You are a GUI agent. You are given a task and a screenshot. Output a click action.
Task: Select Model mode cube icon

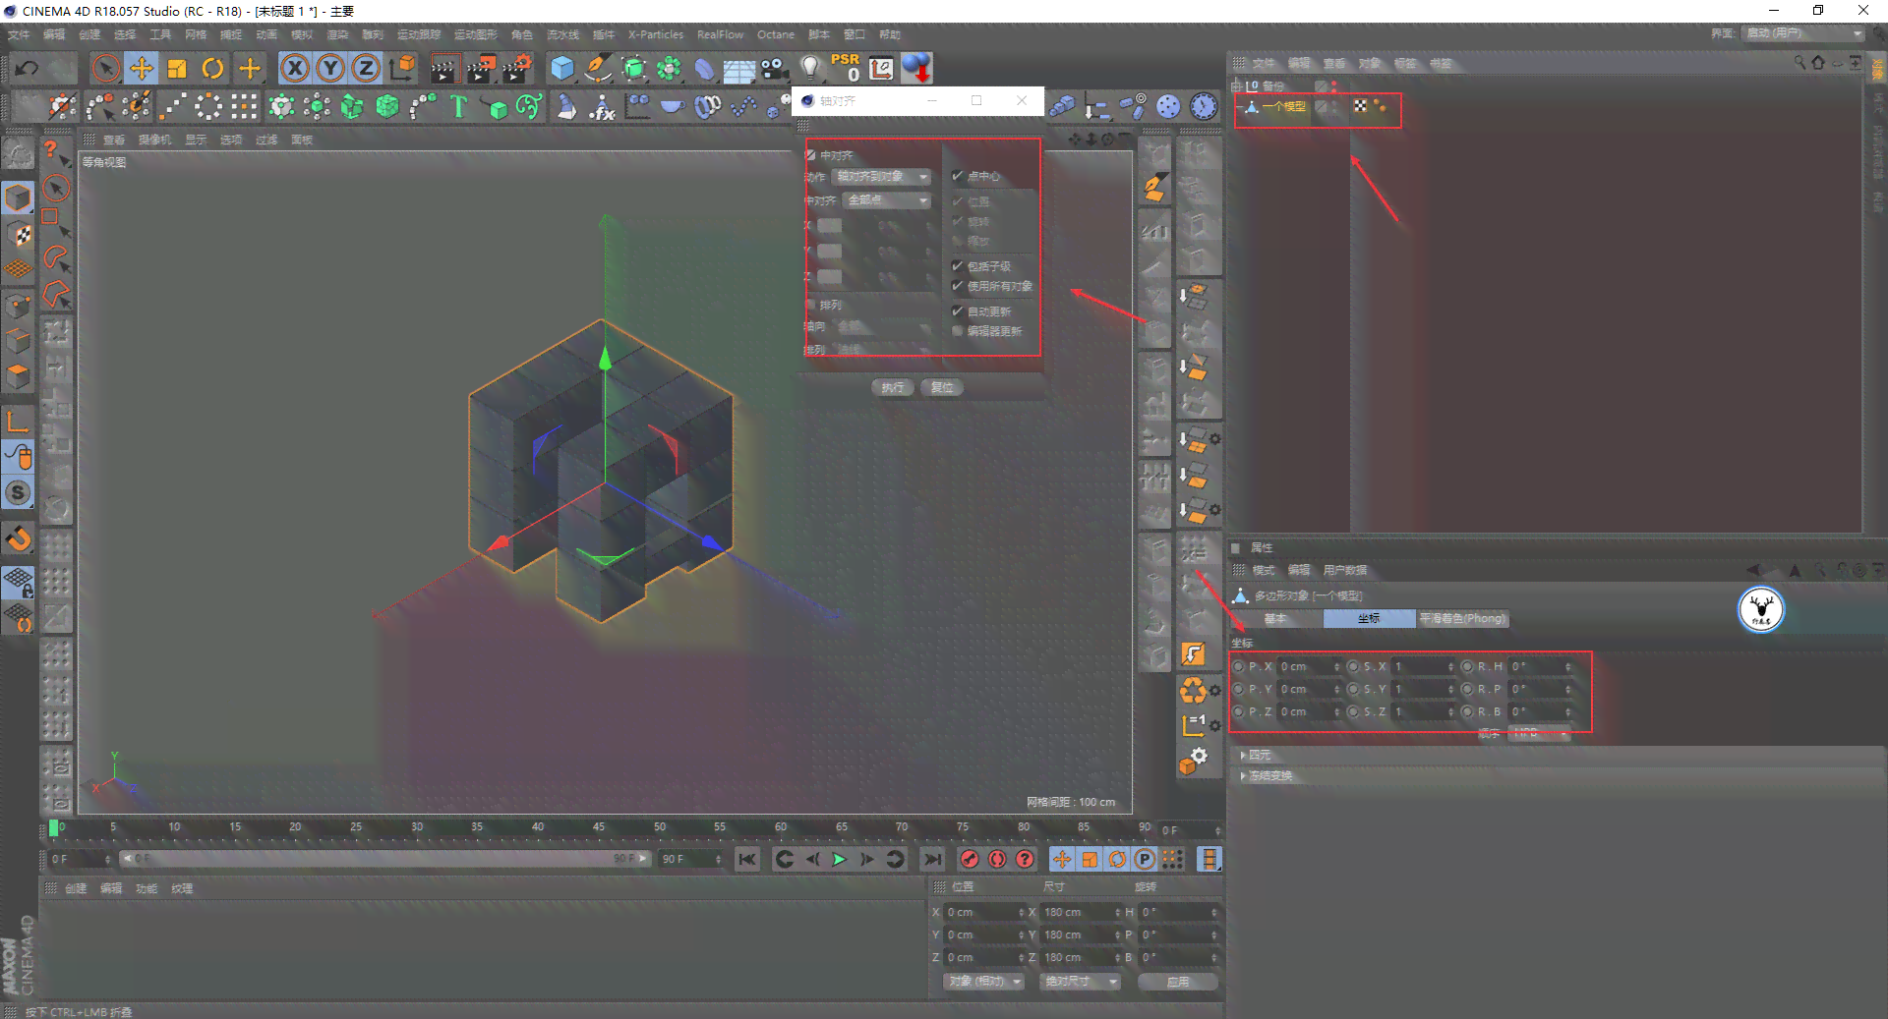(x=18, y=198)
